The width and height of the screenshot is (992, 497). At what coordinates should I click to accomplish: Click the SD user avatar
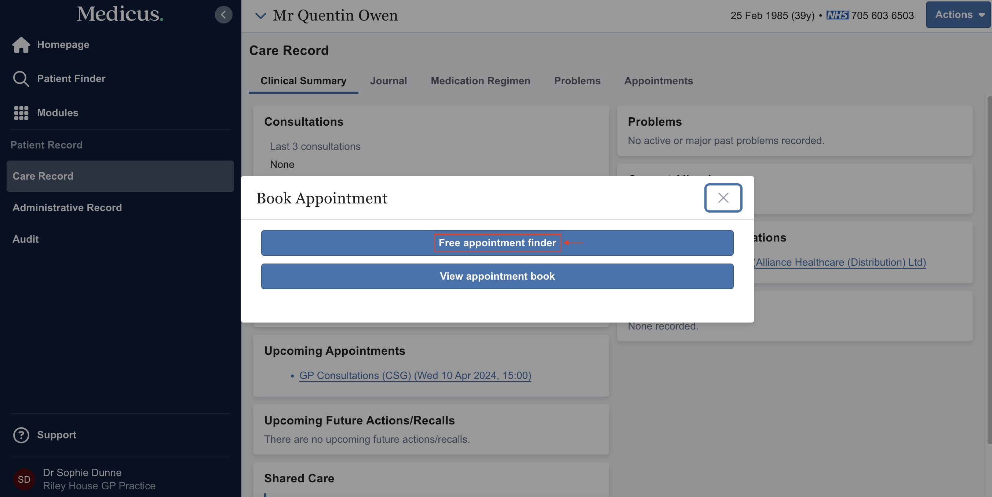(x=24, y=479)
